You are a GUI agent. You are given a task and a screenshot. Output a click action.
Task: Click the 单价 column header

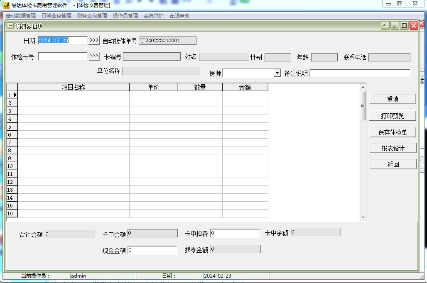pyautogui.click(x=154, y=87)
